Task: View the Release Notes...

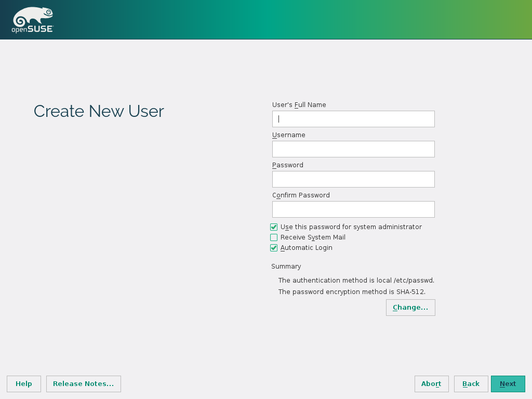Action: (84, 384)
